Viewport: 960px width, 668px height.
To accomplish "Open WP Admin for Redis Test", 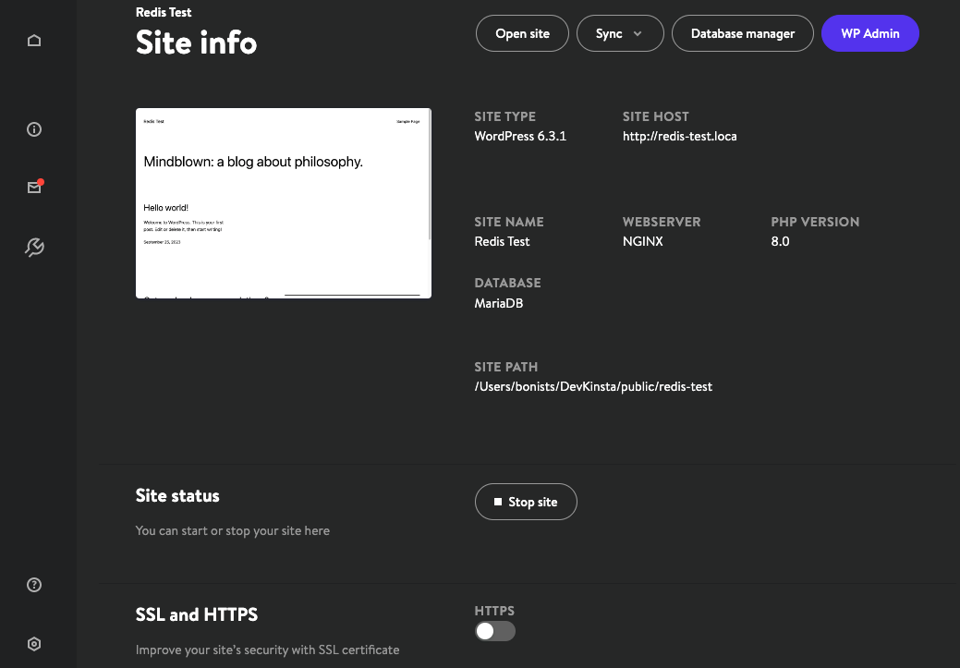I will (x=869, y=33).
